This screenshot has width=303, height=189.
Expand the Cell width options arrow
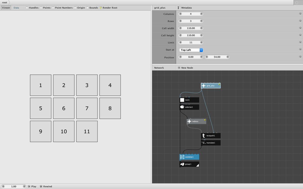pos(300,28)
